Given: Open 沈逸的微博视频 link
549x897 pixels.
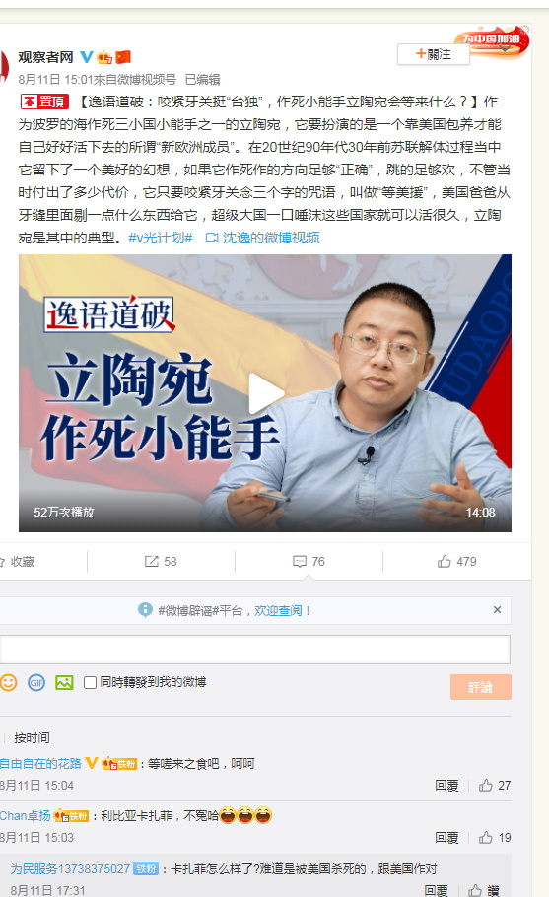Looking at the screenshot, I should pos(262,238).
